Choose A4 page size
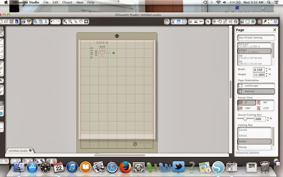 point(255,57)
